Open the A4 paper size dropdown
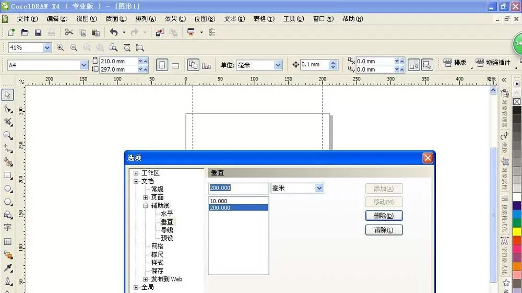The height and width of the screenshot is (293, 522). [x=84, y=65]
